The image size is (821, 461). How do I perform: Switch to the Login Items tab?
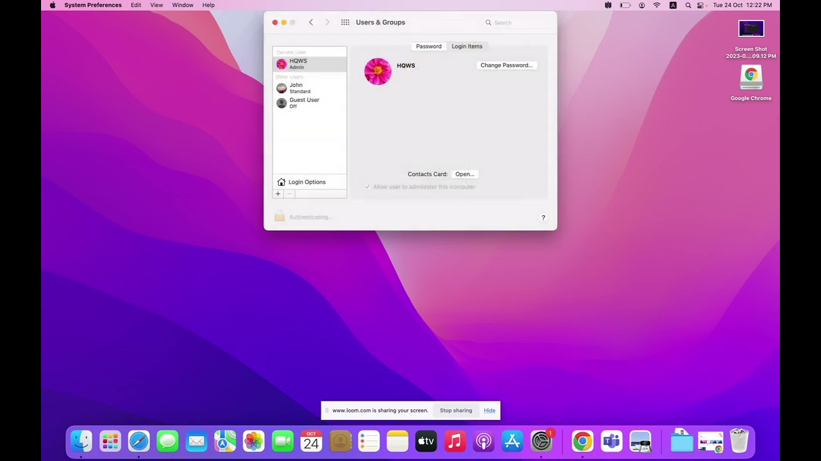click(467, 46)
